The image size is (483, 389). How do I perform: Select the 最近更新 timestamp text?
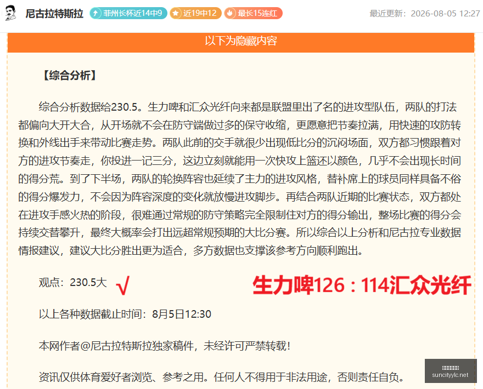click(425, 14)
